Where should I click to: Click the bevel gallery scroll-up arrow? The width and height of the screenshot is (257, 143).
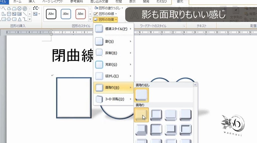coord(195,85)
